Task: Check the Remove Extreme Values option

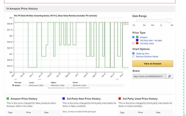Action: pos(134,56)
